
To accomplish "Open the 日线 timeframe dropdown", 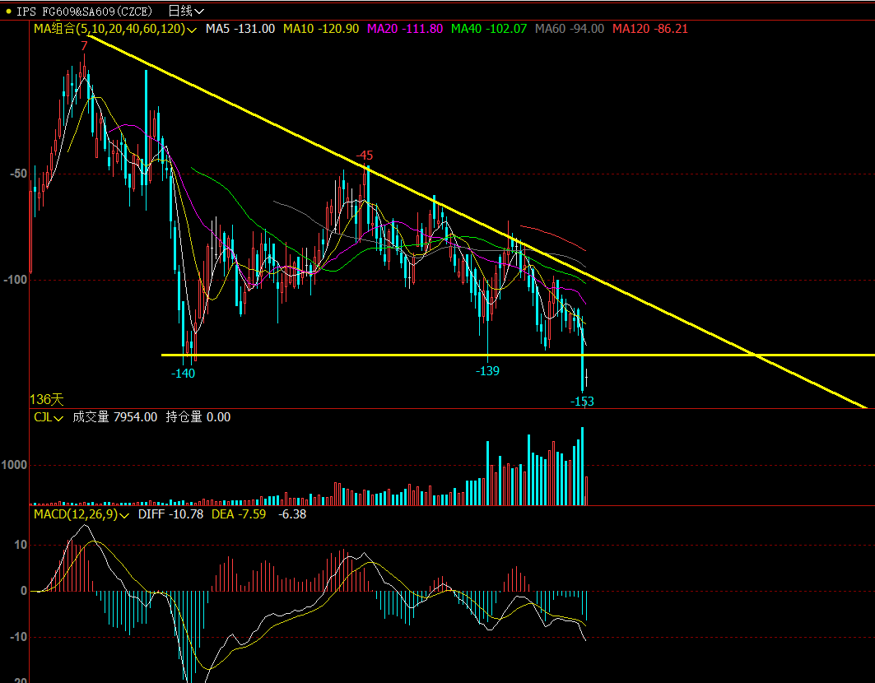I will coord(185,11).
